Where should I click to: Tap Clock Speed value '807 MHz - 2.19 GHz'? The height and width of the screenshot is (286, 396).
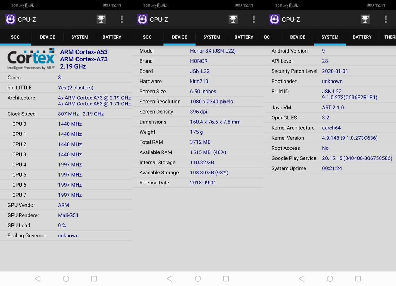tap(81, 114)
